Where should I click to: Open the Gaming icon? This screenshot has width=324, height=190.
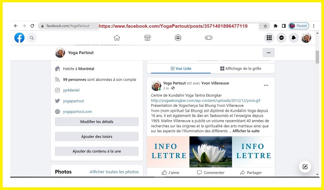[x=209, y=38]
